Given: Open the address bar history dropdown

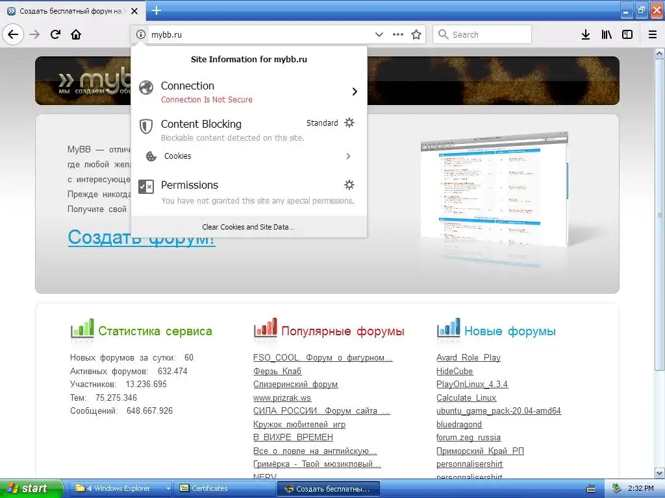Looking at the screenshot, I should click(x=379, y=34).
